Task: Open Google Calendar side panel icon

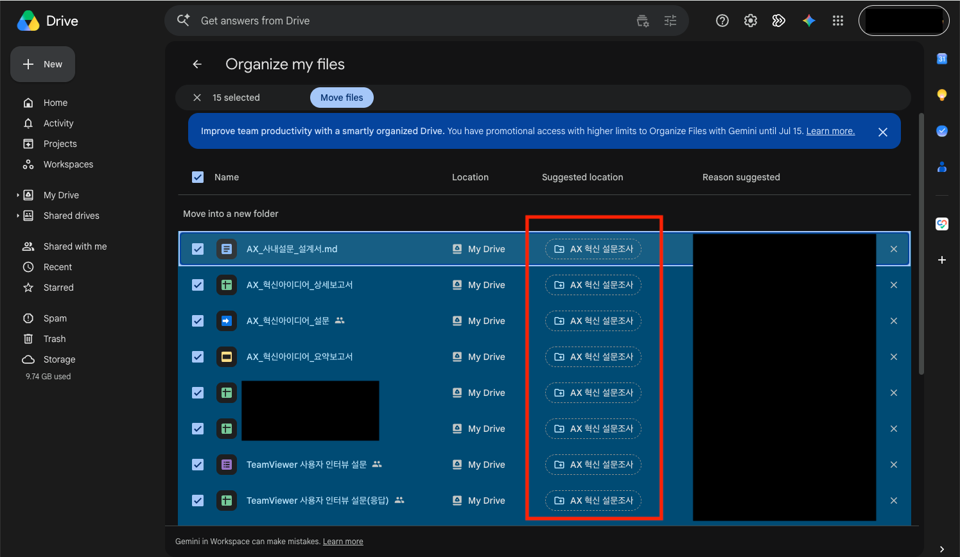Action: coord(942,59)
